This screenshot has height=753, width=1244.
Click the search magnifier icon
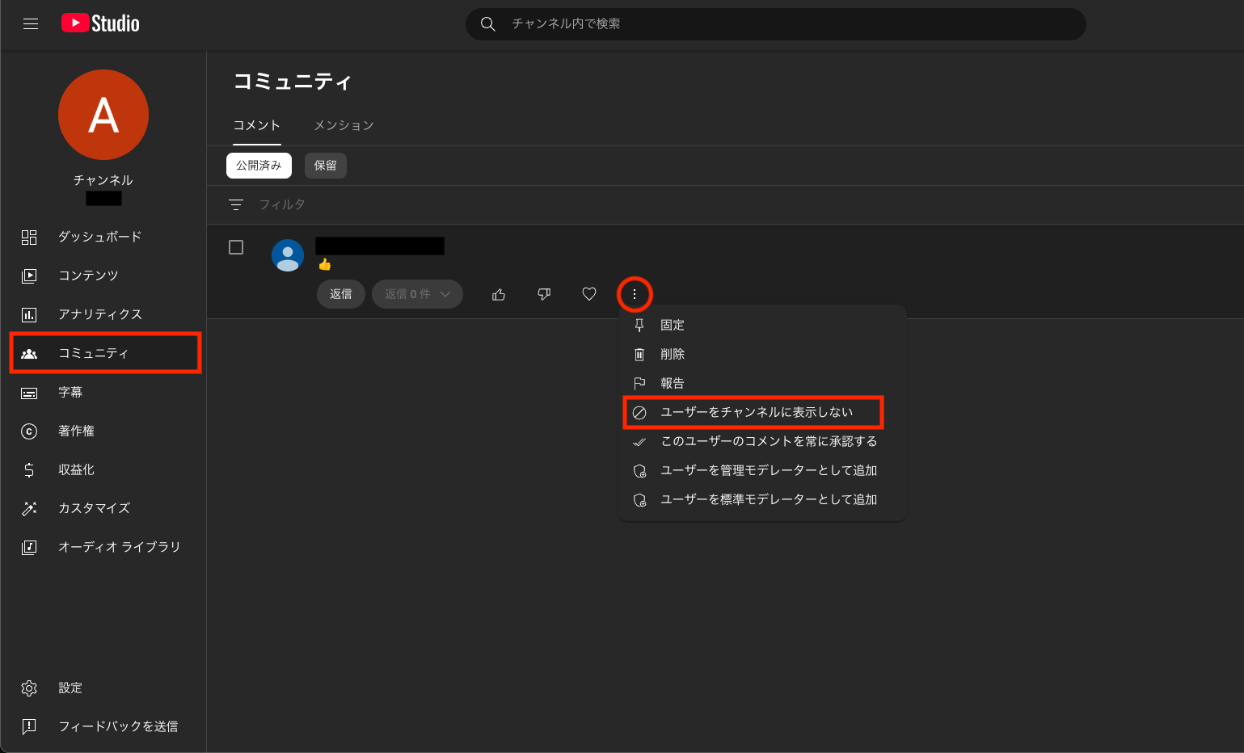pos(488,24)
